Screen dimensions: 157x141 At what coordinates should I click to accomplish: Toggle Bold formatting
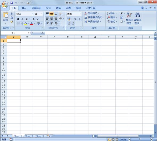[x=18, y=19]
